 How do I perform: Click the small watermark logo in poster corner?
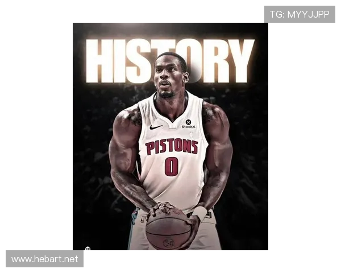88,248
